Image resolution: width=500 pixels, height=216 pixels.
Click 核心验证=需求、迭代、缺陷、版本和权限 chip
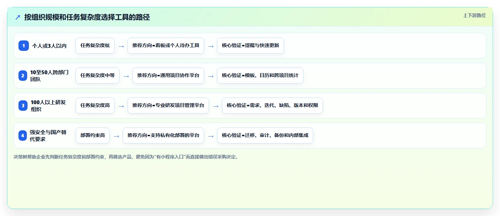coord(272,106)
